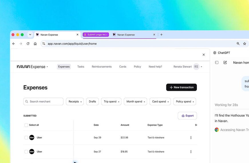This screenshot has width=249, height=163.
Task: Tick the Select all checkbox
Action: pos(26,125)
